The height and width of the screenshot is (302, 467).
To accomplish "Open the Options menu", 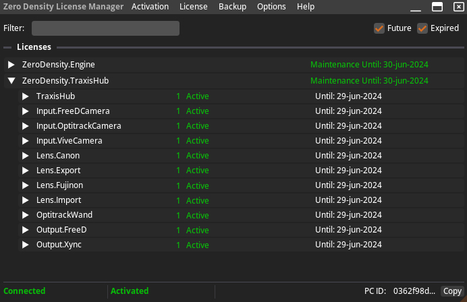I will pyautogui.click(x=271, y=7).
